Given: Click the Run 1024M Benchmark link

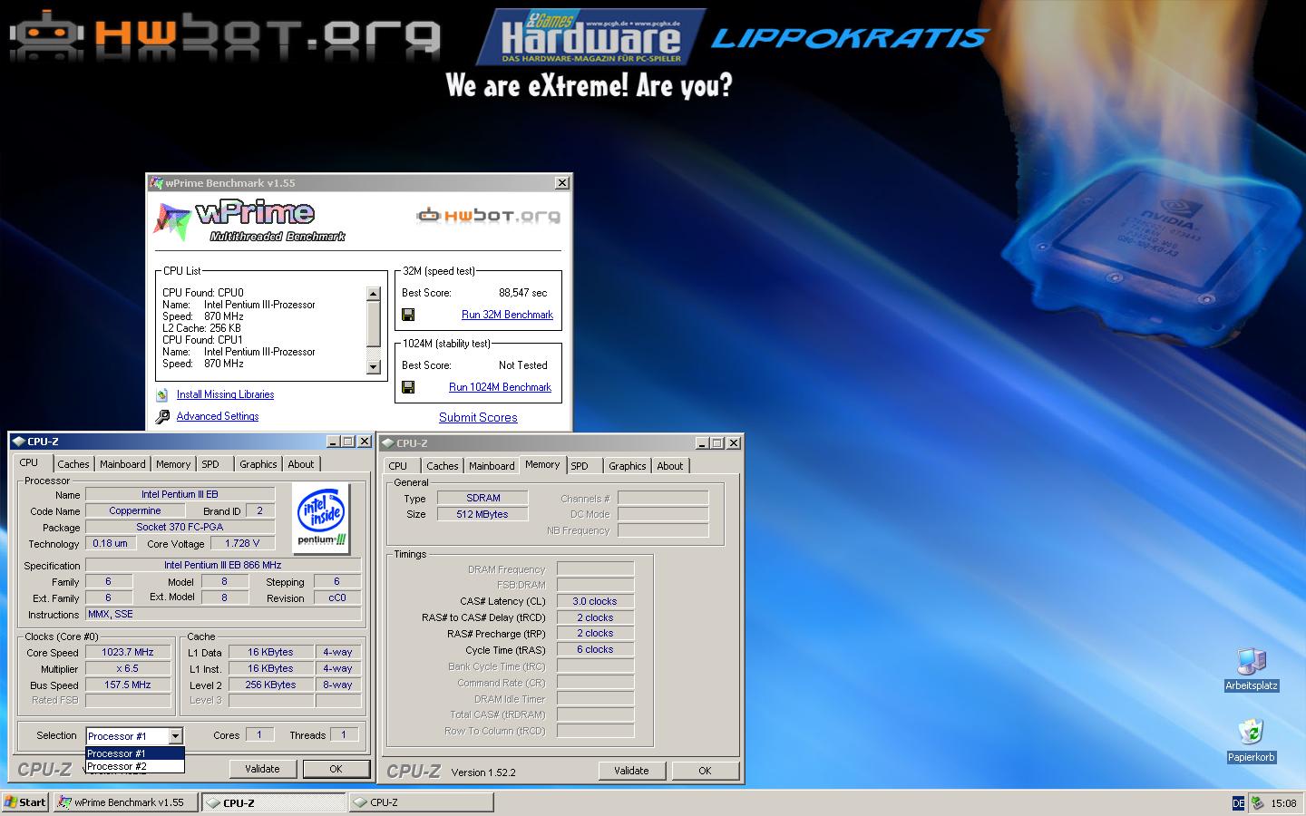Looking at the screenshot, I should click(500, 387).
